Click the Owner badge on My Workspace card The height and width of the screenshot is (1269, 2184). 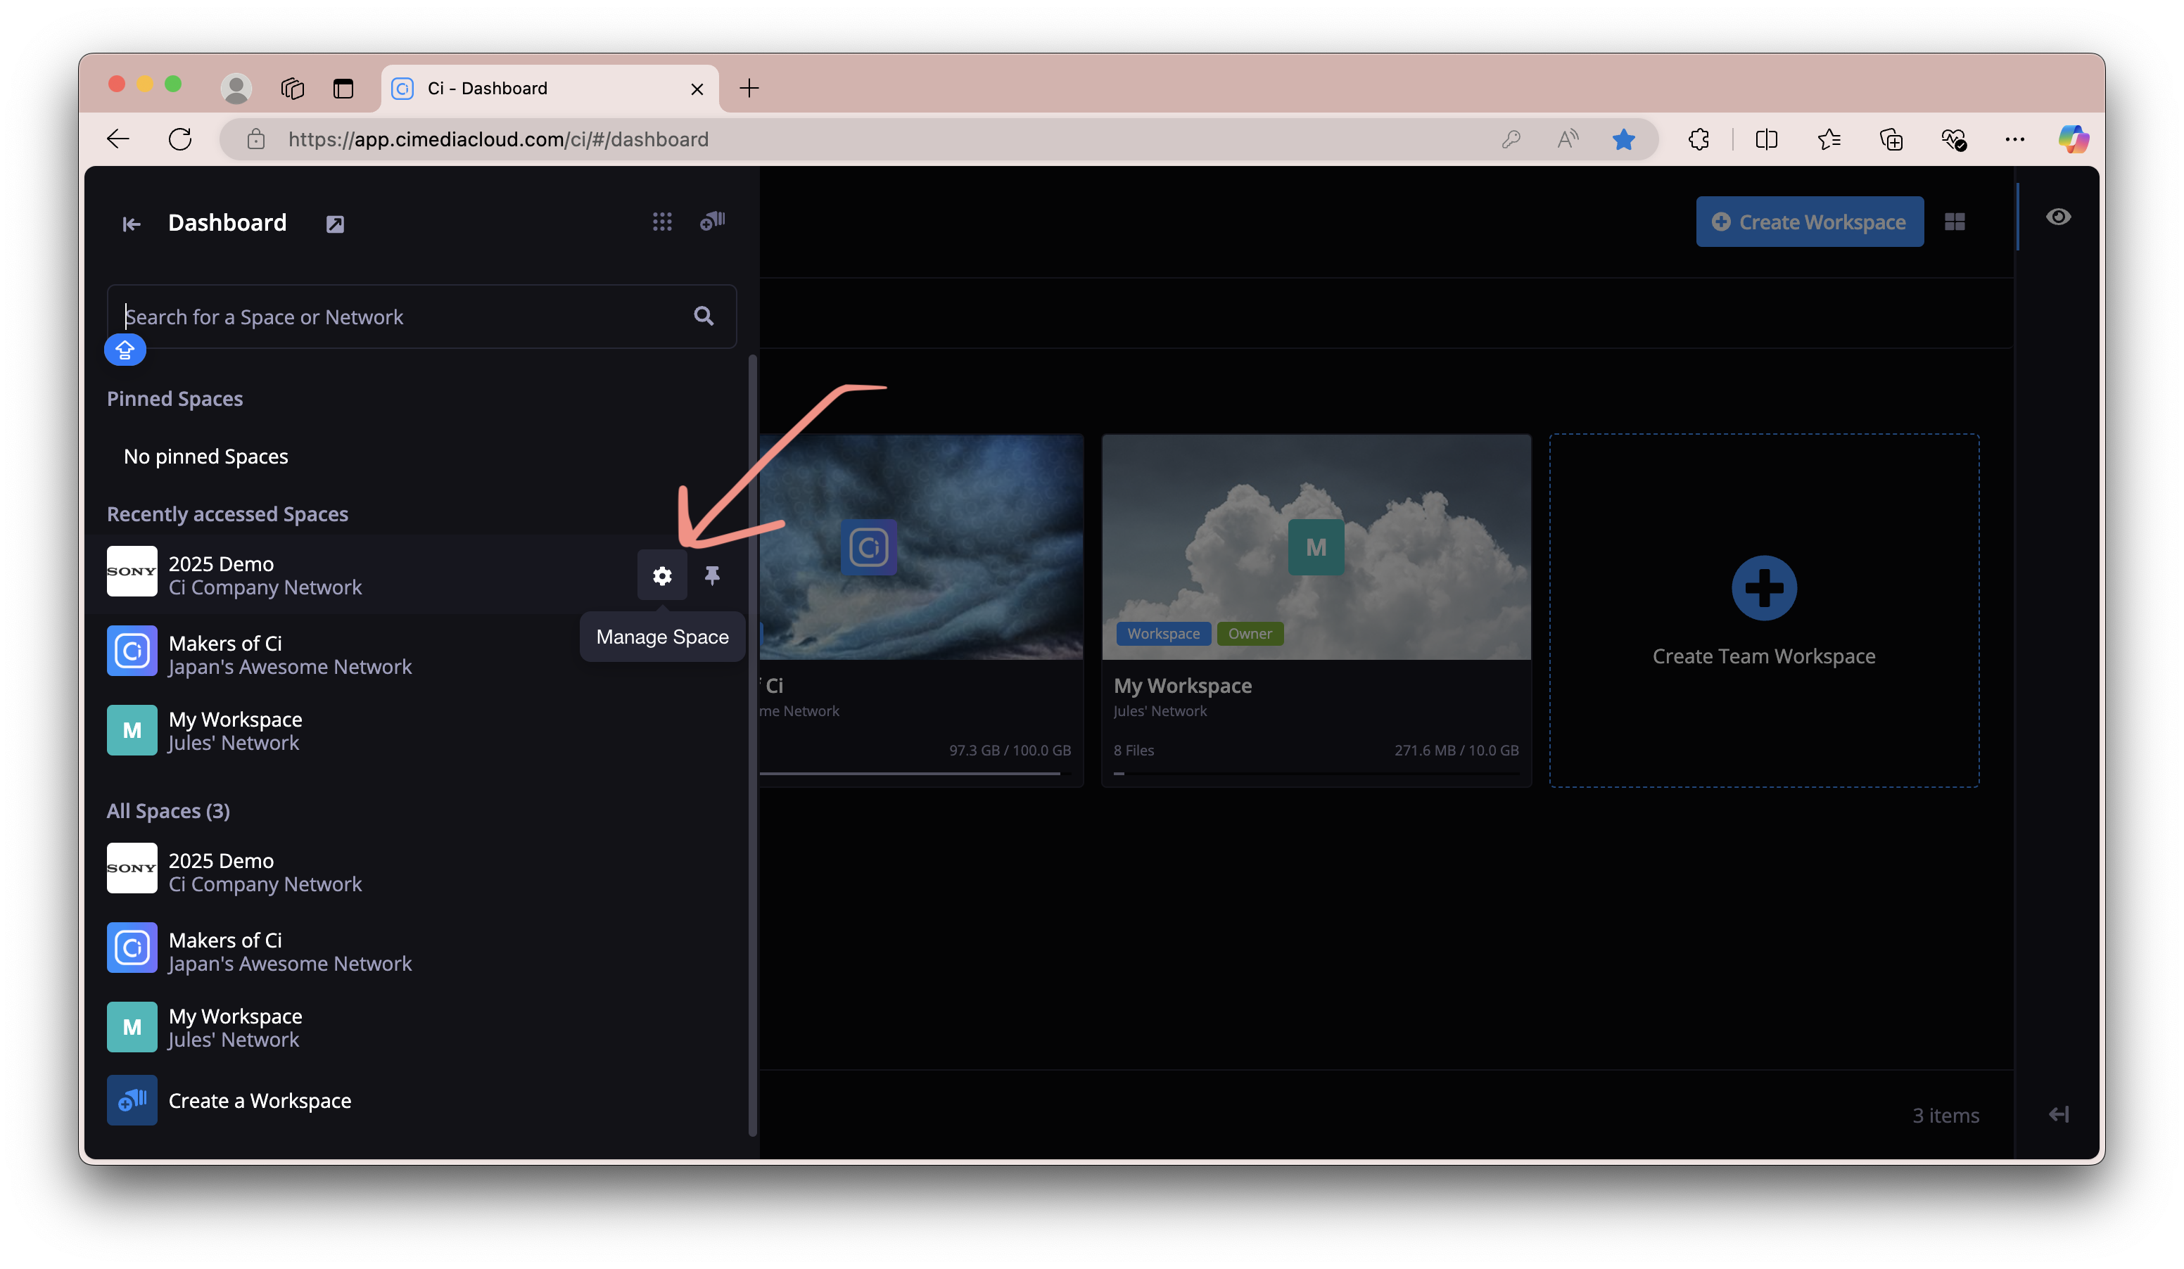pos(1250,633)
